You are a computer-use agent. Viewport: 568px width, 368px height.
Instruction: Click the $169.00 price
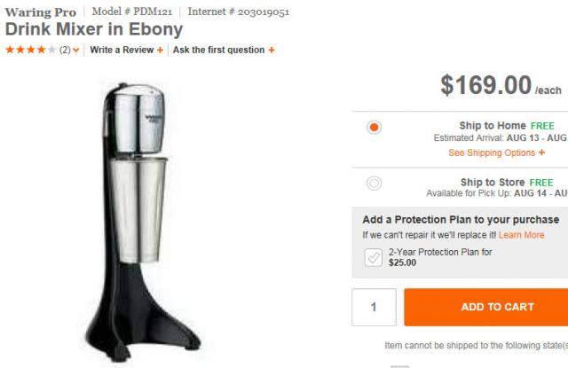coord(485,85)
